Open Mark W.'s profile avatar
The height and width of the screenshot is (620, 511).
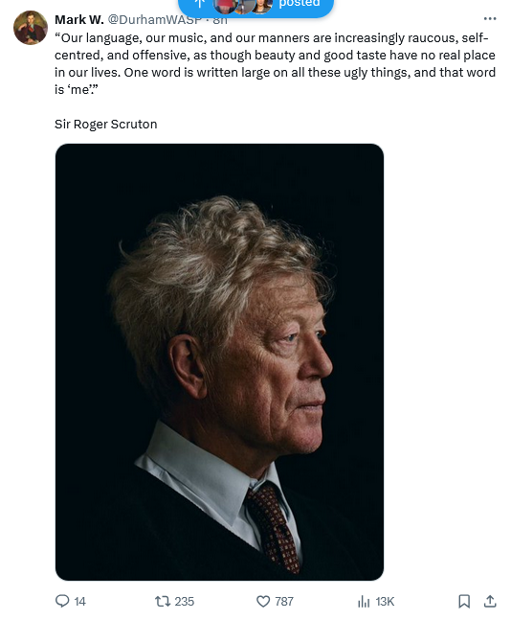point(31,28)
